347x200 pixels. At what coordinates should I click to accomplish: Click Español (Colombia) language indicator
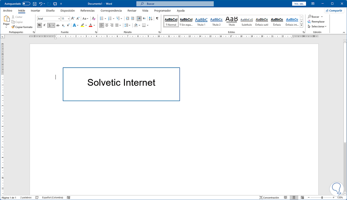coord(52,198)
